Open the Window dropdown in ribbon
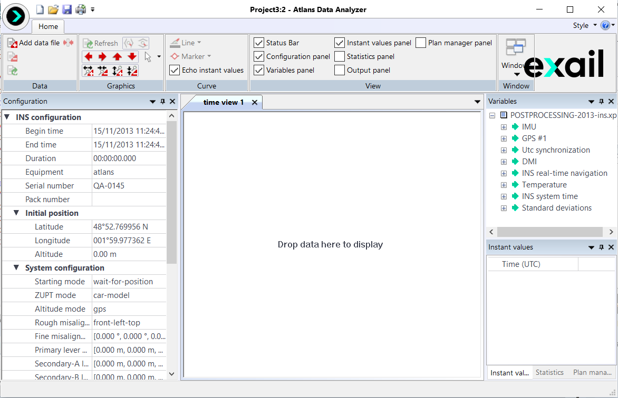 point(516,74)
